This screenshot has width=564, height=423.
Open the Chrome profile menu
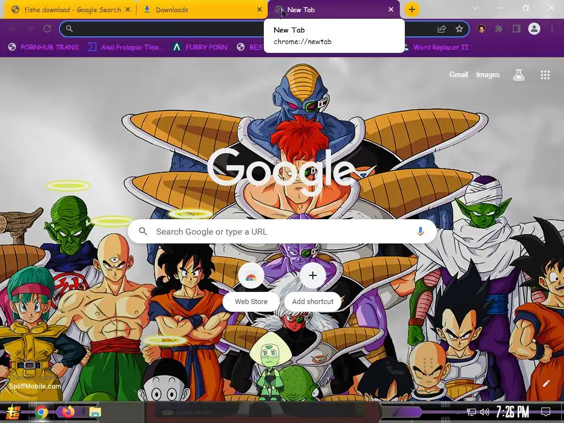pyautogui.click(x=534, y=29)
